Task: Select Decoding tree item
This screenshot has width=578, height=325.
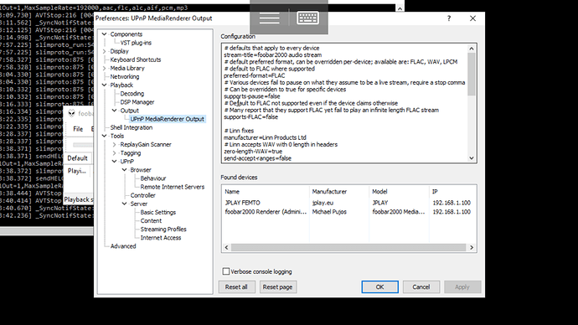Action: coord(132,94)
